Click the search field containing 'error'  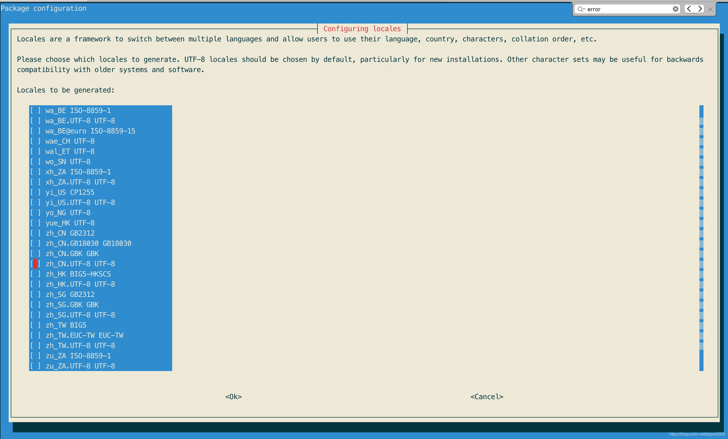pos(626,9)
